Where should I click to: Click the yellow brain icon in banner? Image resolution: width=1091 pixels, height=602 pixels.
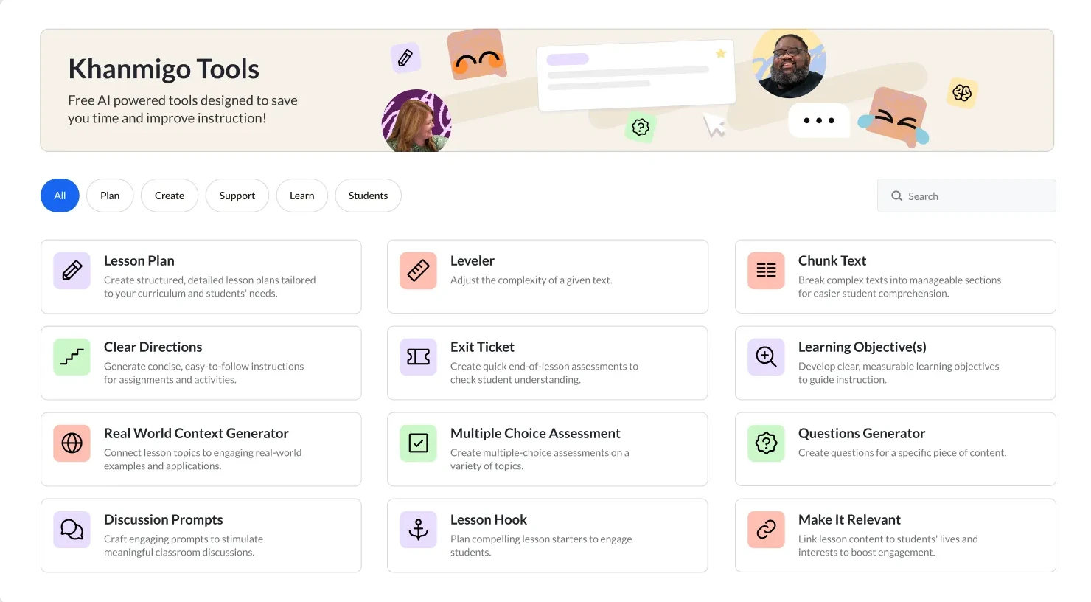click(x=962, y=92)
